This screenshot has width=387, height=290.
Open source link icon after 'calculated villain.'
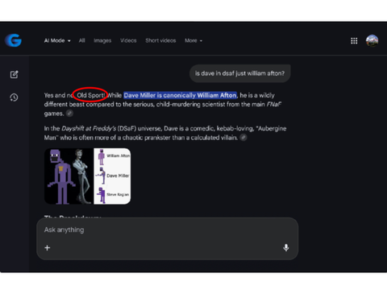click(243, 138)
